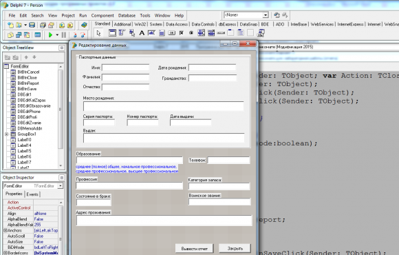This screenshot has width=399, height=255.
Task: Expand the GroupBox1 tree node
Action: [6, 134]
